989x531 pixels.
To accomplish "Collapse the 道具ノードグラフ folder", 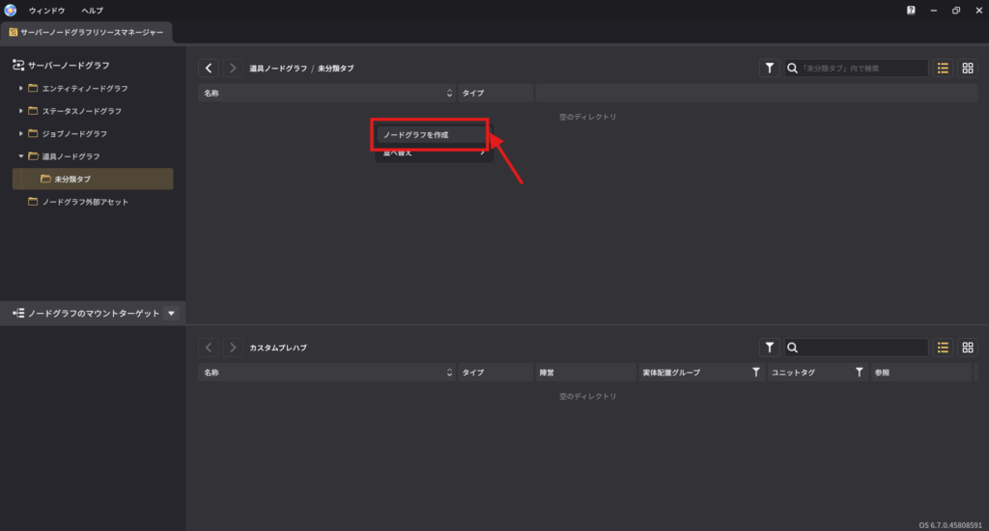I will tap(21, 156).
